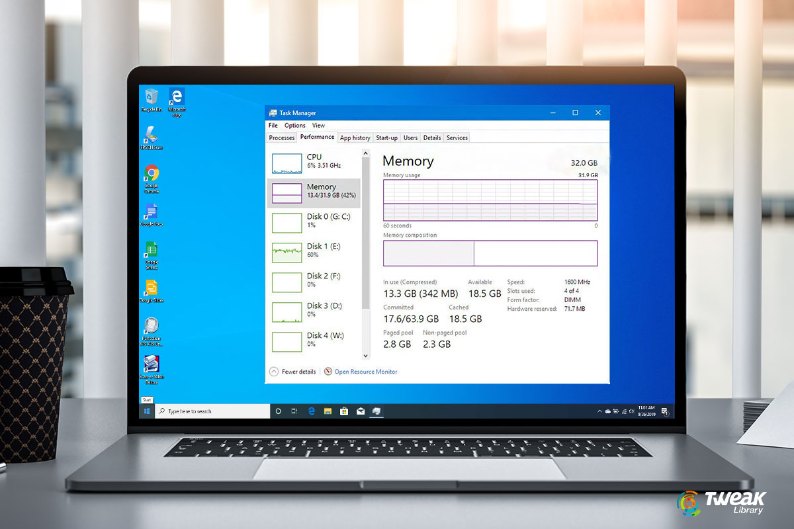The height and width of the screenshot is (529, 794).
Task: Switch to the Processes tab
Action: (x=281, y=138)
